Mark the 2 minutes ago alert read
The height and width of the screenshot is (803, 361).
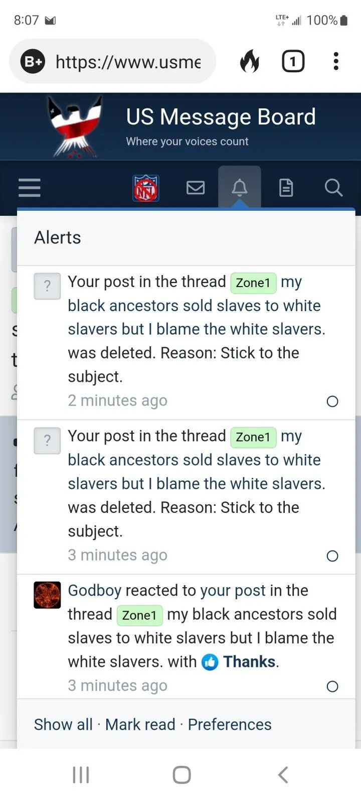pos(332,401)
